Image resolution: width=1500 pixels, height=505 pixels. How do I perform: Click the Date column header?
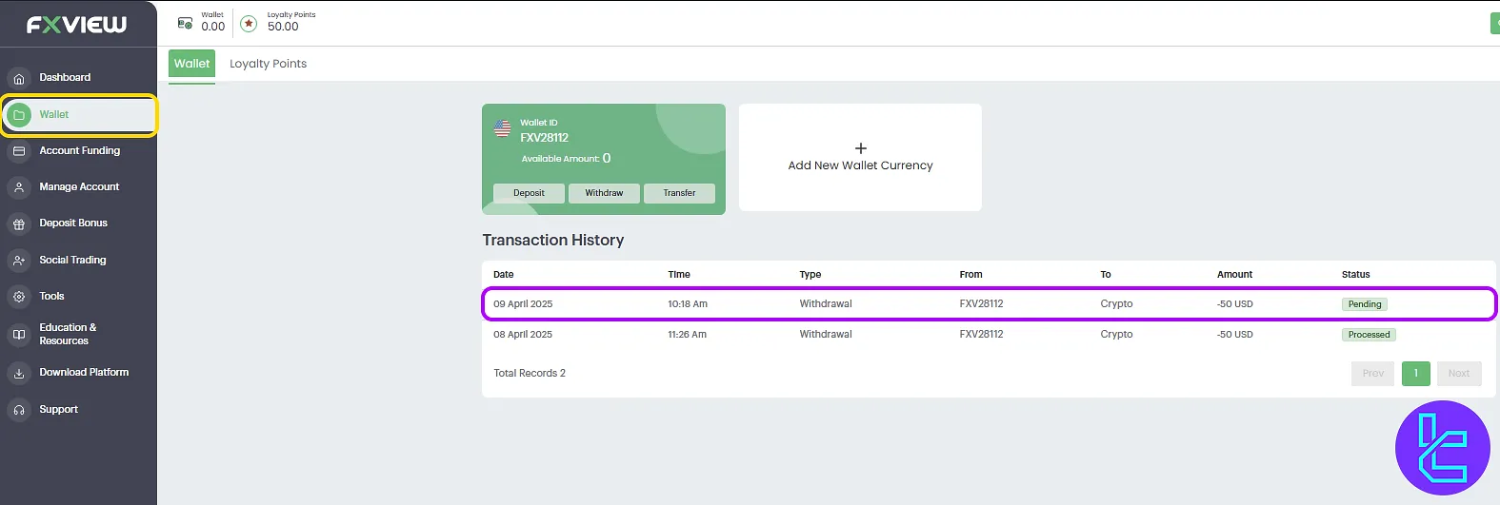click(504, 275)
